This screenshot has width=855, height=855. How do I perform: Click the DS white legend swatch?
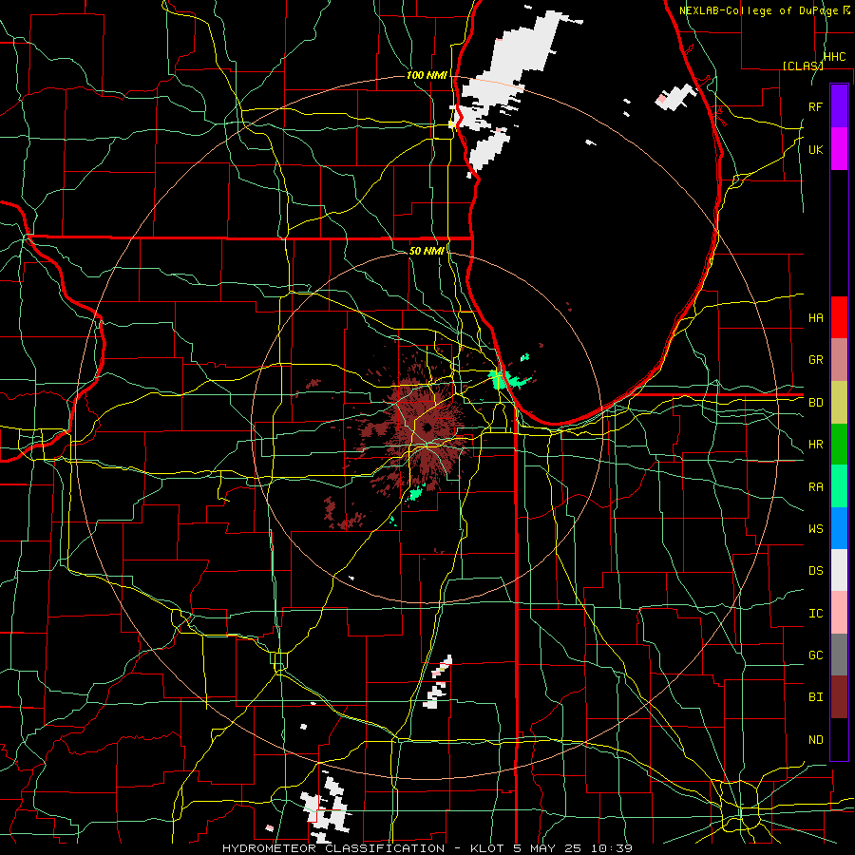pos(839,570)
